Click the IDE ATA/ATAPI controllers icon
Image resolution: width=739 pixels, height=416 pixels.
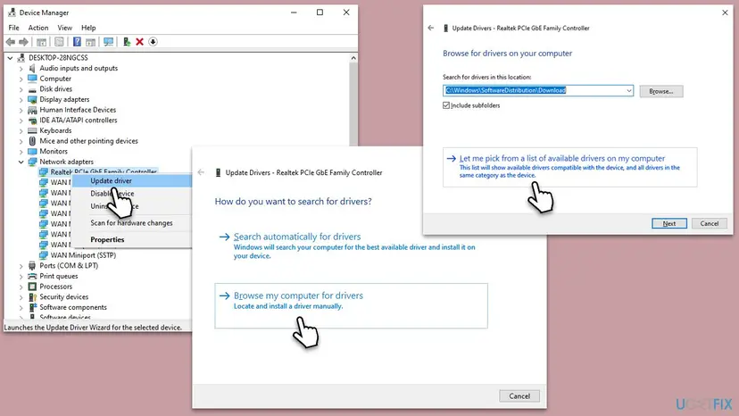click(x=32, y=121)
